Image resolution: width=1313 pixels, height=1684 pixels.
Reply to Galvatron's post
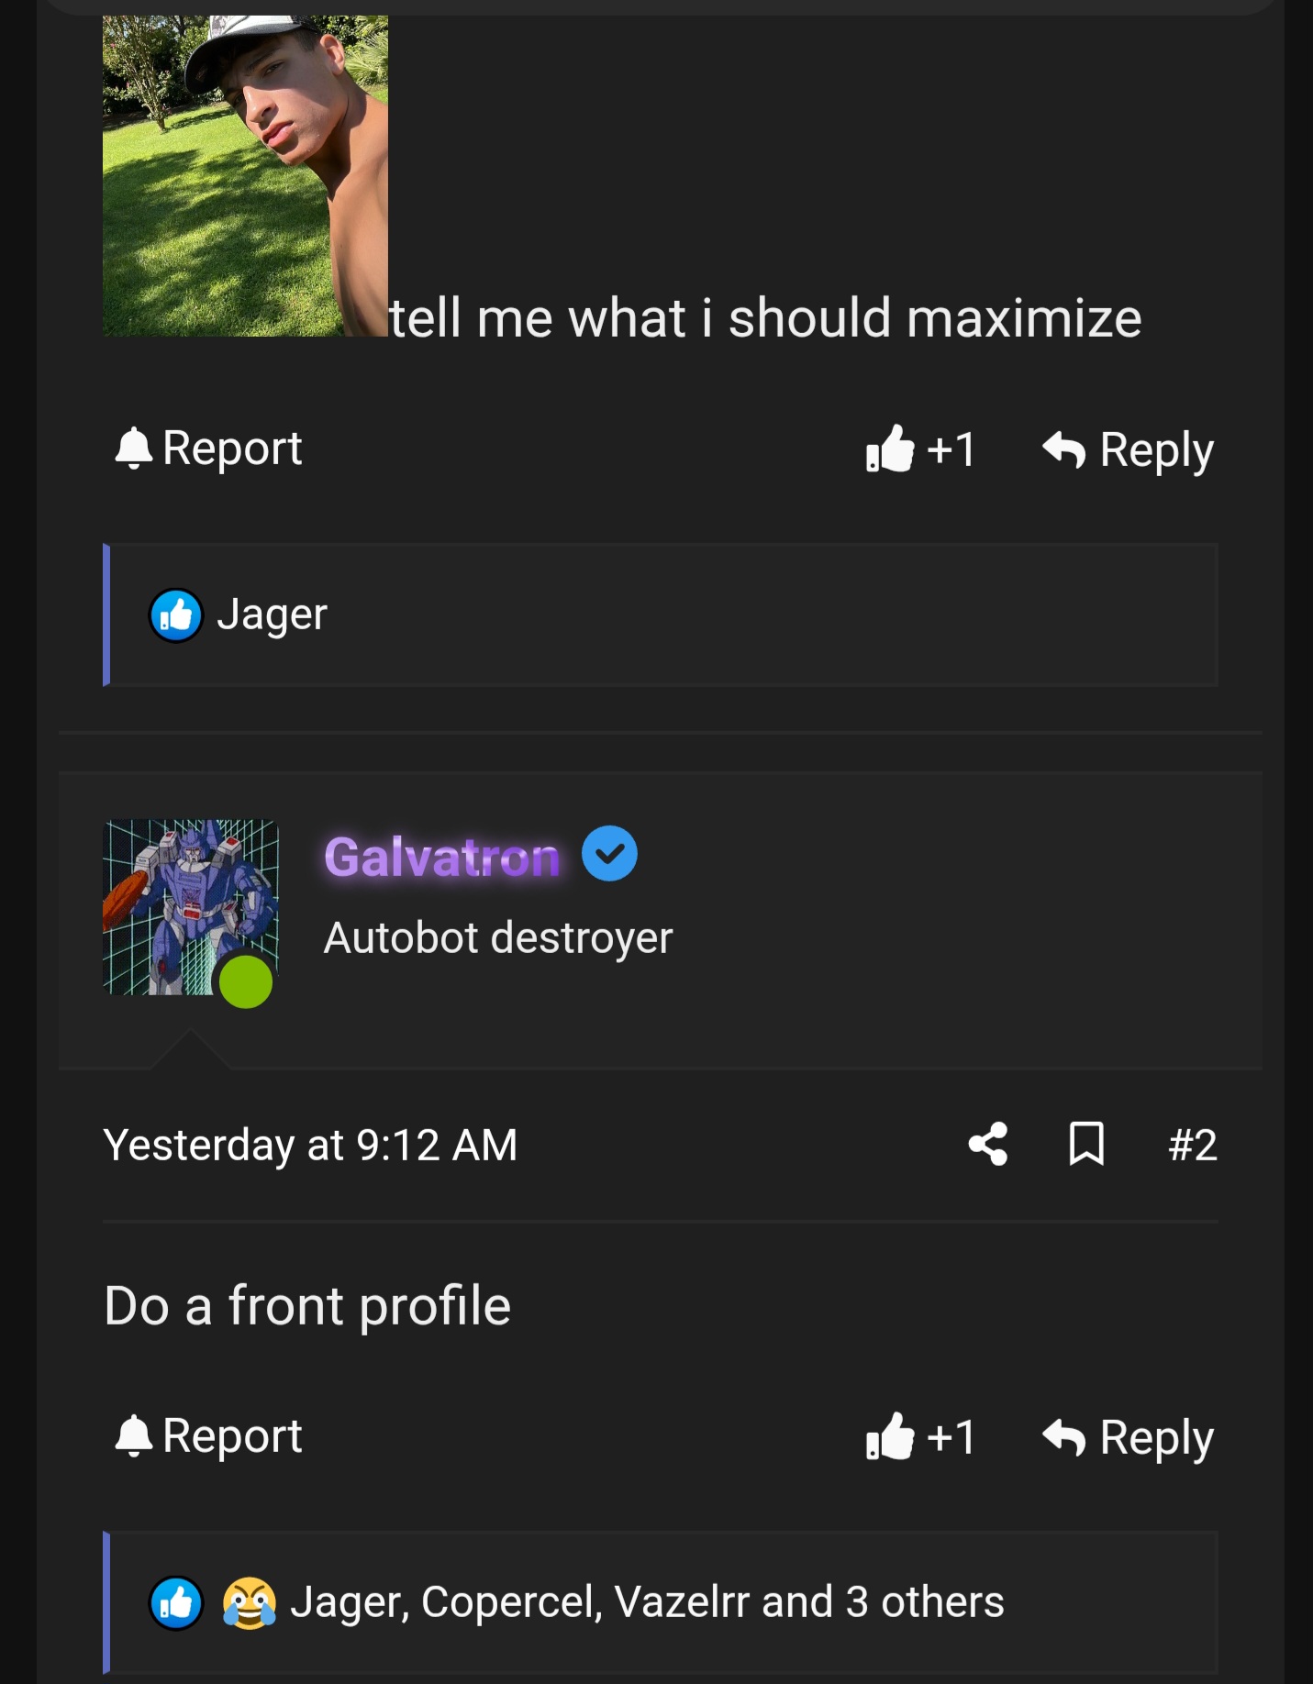point(1128,1437)
